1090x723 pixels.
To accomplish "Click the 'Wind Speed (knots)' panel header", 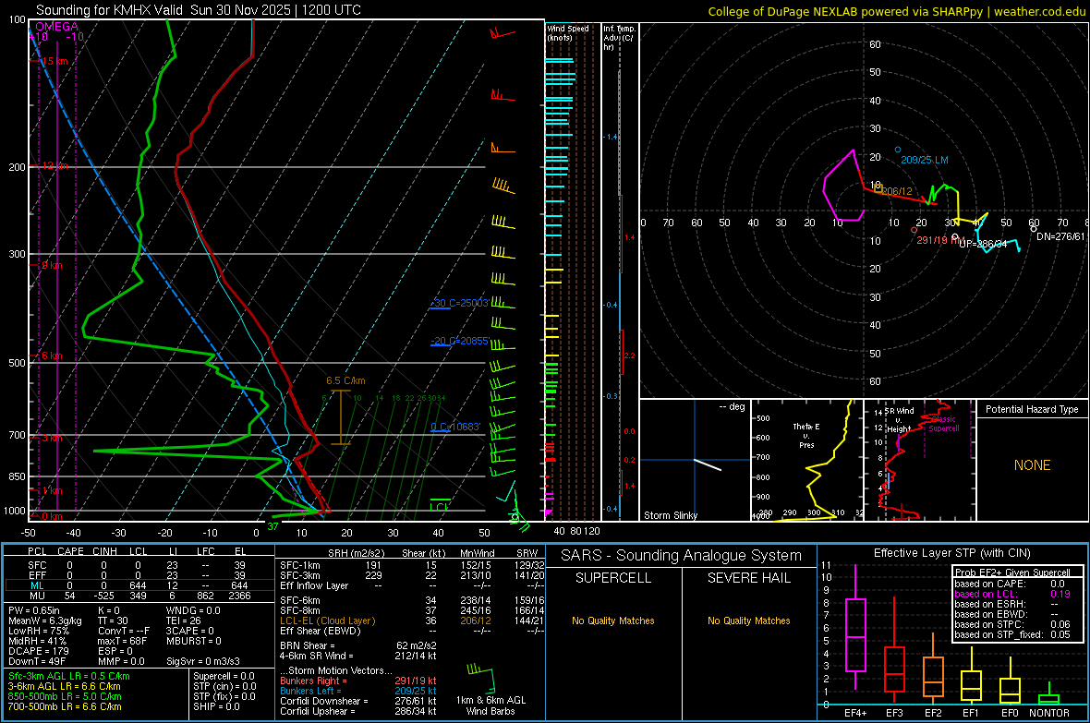I will pyautogui.click(x=567, y=32).
